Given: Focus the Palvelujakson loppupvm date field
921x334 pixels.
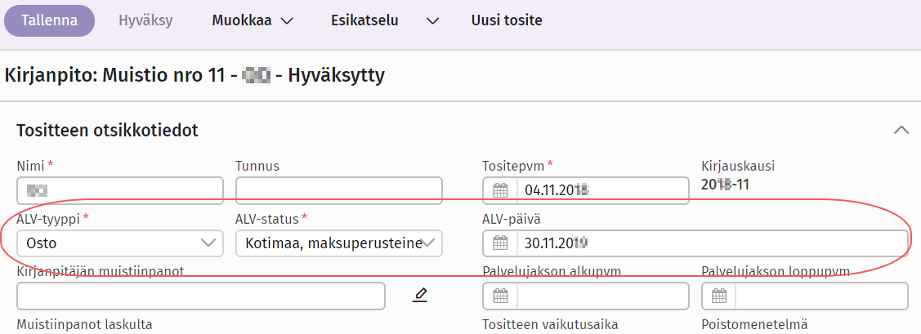Looking at the screenshot, I should [x=822, y=296].
